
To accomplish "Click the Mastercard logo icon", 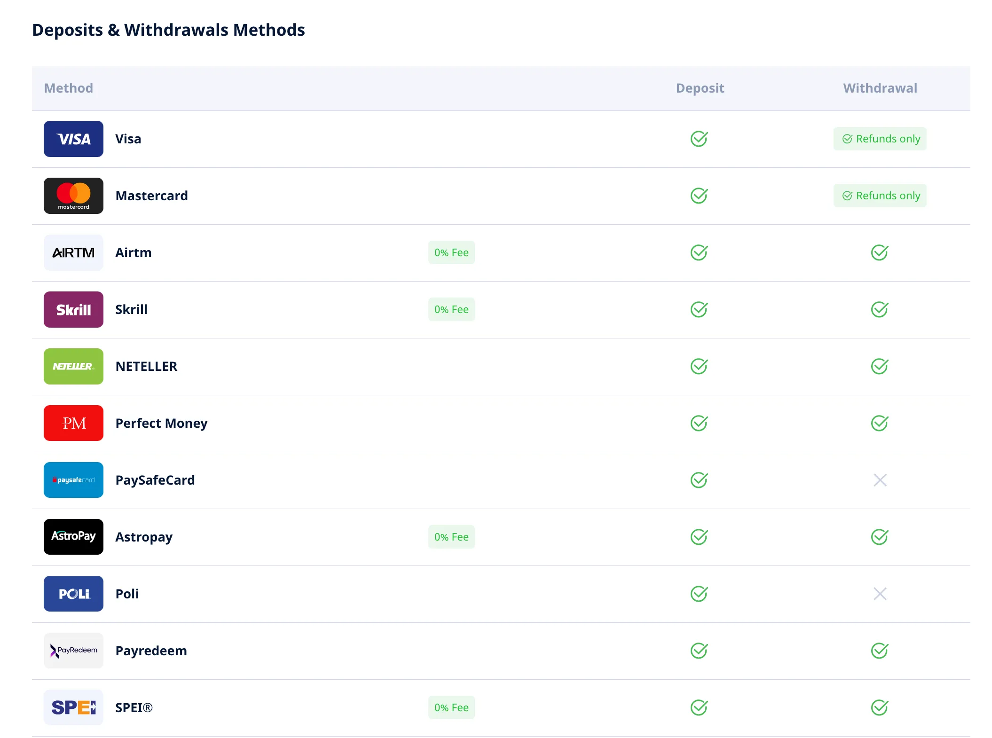I will pos(73,196).
